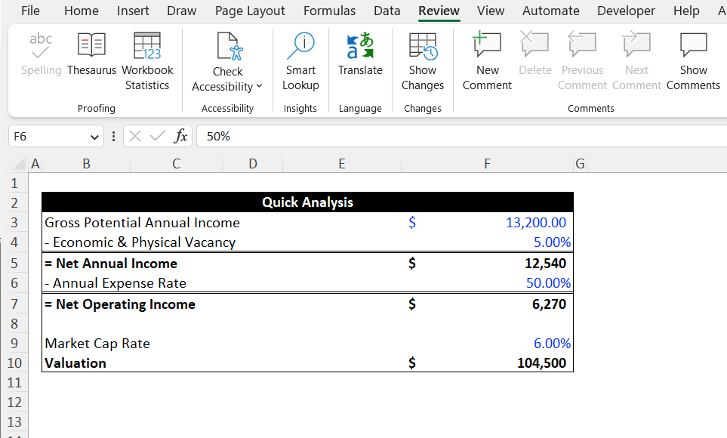The image size is (727, 438).
Task: Switch to the View tab
Action: coord(491,11)
